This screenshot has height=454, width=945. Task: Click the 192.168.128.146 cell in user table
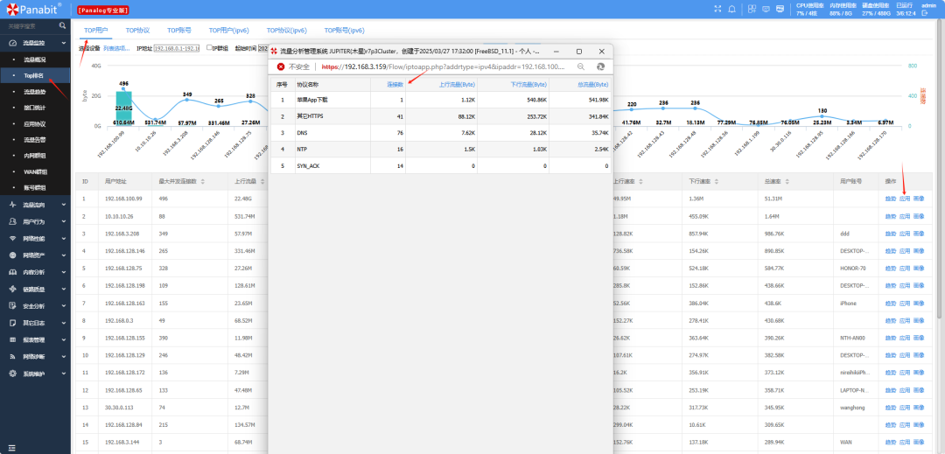(x=124, y=250)
